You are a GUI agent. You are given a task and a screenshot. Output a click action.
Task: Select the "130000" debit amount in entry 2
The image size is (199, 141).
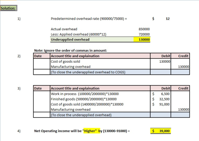(x=165, y=62)
